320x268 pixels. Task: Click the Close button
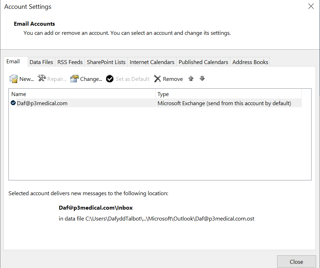tap(296, 262)
